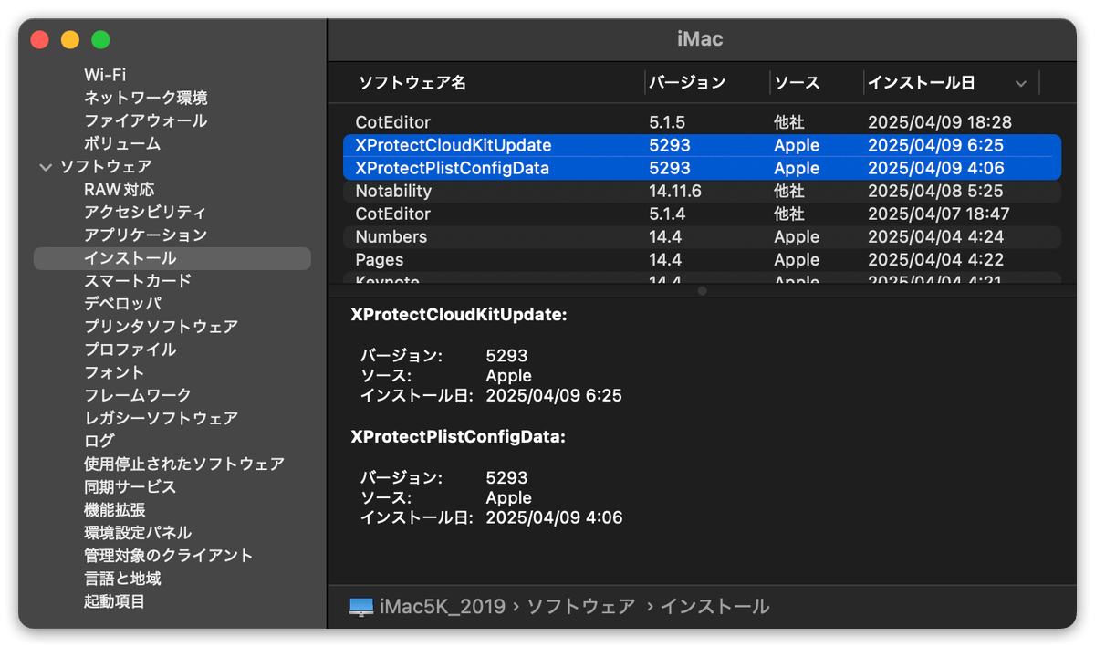This screenshot has width=1095, height=647.
Task: Click the XProtectCloudKitUpdate: detail heading
Action: coord(459,315)
